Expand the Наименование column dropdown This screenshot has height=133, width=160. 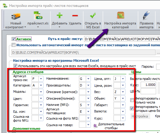pyautogui.click(x=88, y=79)
